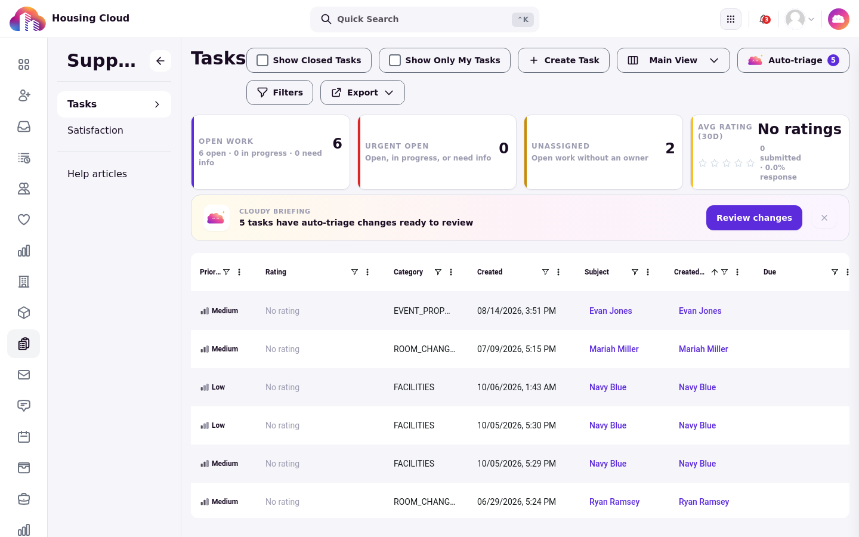859x537 pixels.
Task: Select Tasks in the Support menu
Action: (114, 104)
